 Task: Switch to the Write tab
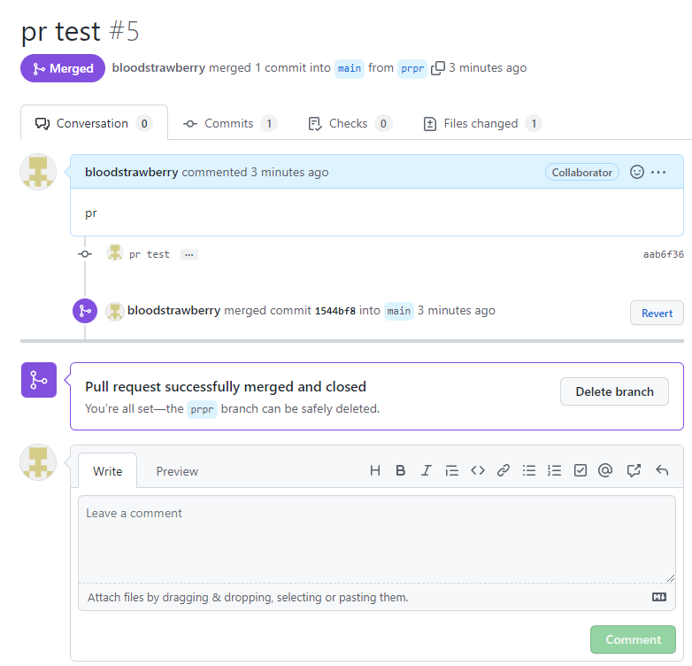click(108, 471)
